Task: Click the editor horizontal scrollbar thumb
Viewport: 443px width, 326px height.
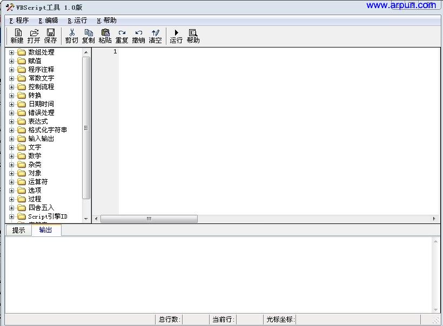Action: 149,219
